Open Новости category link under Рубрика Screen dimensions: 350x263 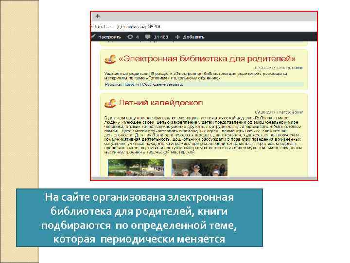click(x=131, y=85)
